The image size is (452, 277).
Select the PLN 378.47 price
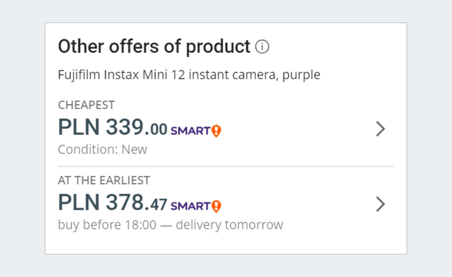tap(113, 203)
